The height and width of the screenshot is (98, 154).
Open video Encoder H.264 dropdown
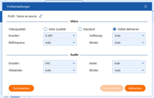tap(60, 36)
